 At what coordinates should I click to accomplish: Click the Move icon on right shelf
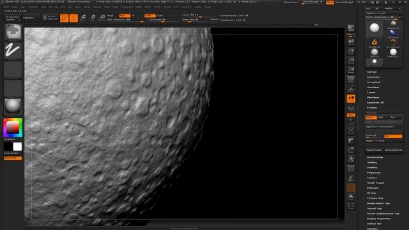click(351, 141)
